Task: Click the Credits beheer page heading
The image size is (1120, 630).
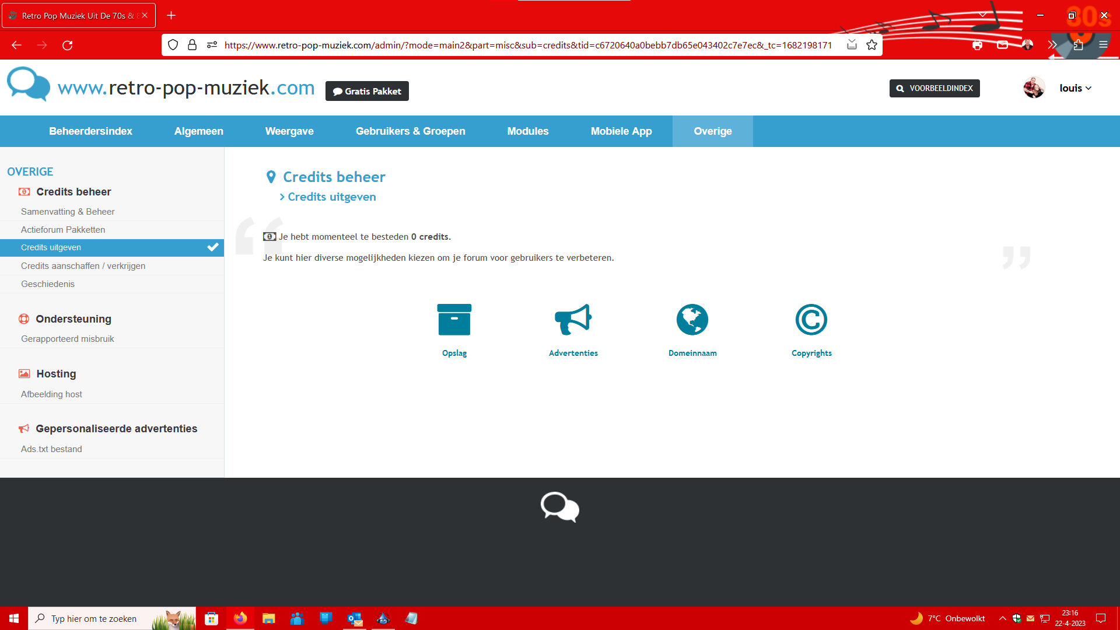Action: pos(334,177)
